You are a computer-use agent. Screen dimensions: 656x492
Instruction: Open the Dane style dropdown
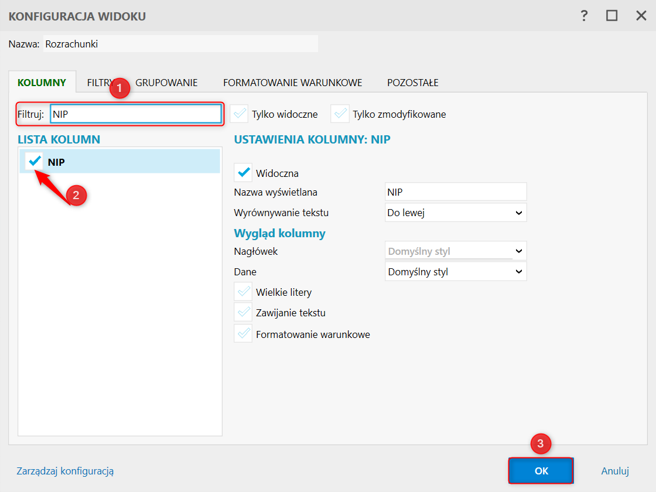[x=456, y=272]
